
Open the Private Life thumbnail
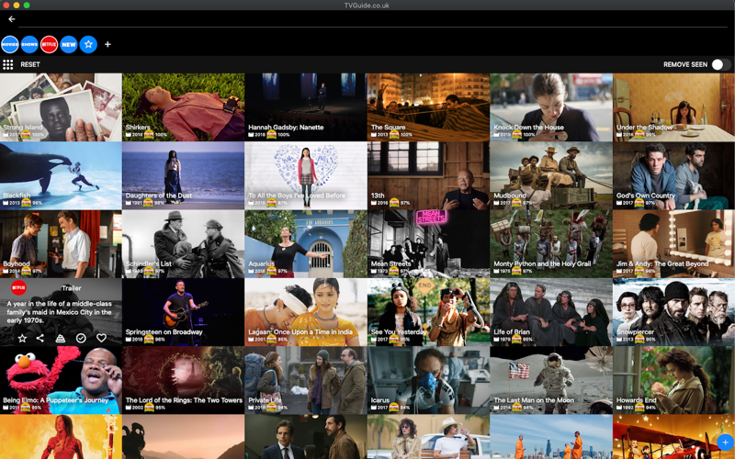click(306, 380)
